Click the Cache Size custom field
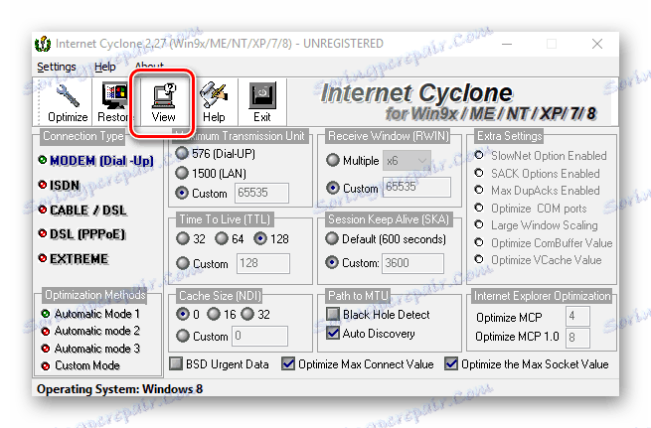 (x=259, y=336)
